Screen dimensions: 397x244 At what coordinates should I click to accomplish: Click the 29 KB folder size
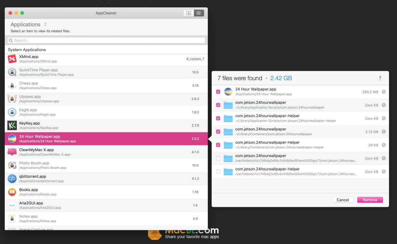tap(373, 145)
